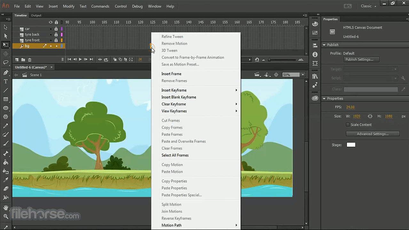Toggle visibility dot of tyre back layer
This screenshot has height=230, width=409.
tap(51, 35)
